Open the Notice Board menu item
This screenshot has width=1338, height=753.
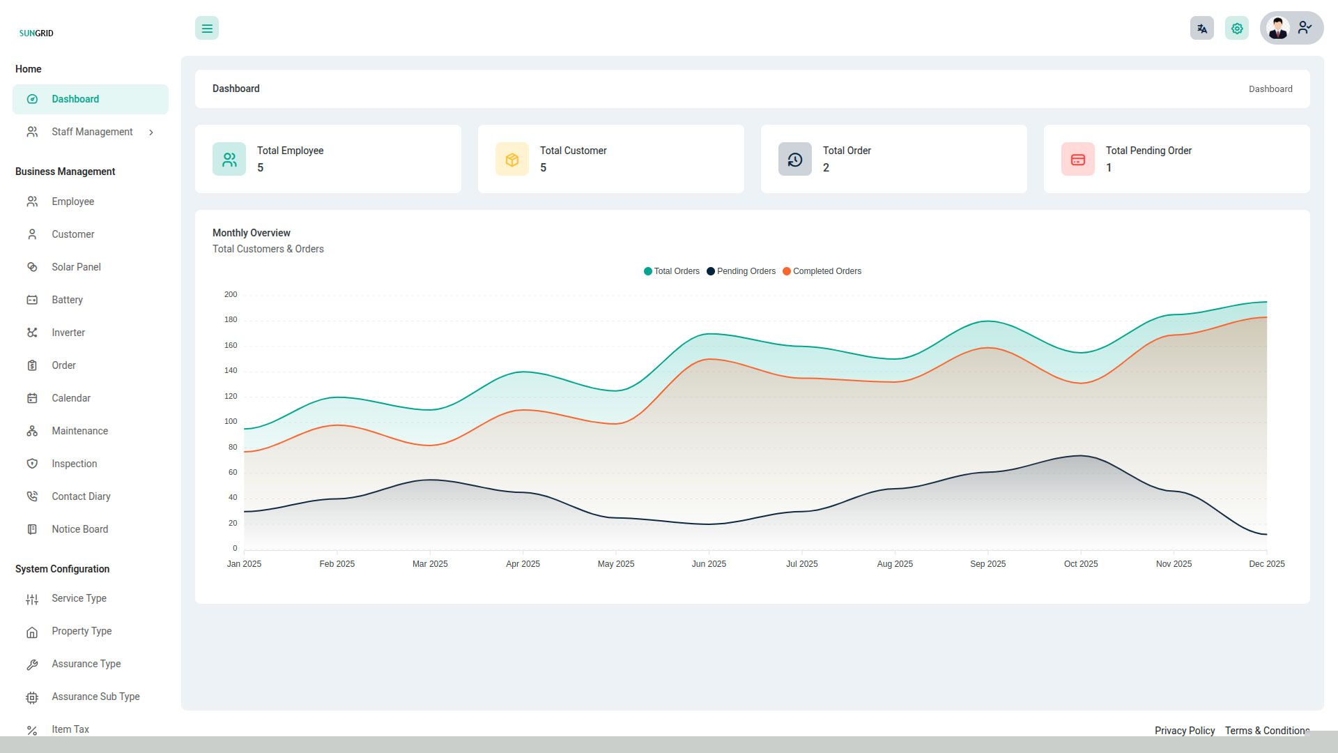tap(79, 529)
